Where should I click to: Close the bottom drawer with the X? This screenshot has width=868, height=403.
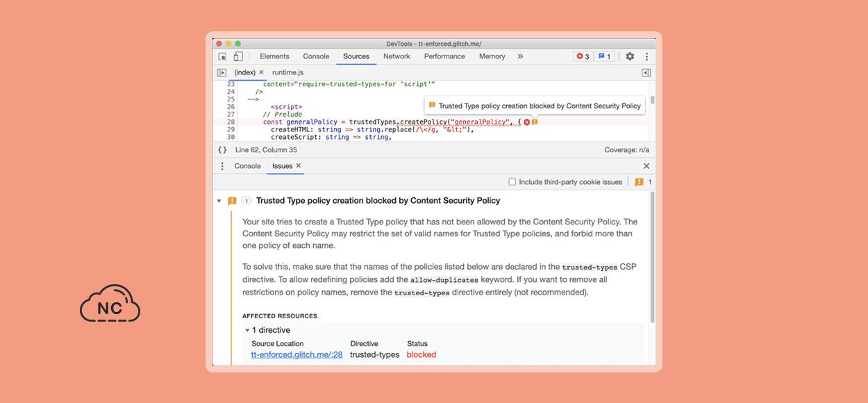click(646, 166)
